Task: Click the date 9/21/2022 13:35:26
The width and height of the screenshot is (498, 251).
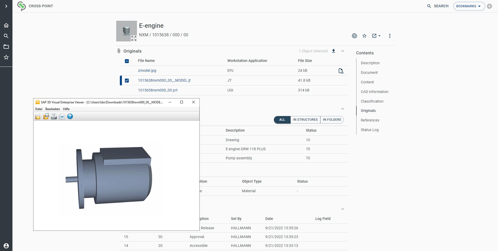Action: (282, 228)
